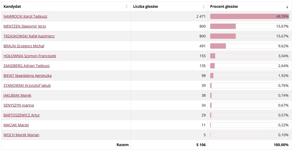Select BARTOSZEWICZ Artur link
293x151 pixels.
click(22, 115)
